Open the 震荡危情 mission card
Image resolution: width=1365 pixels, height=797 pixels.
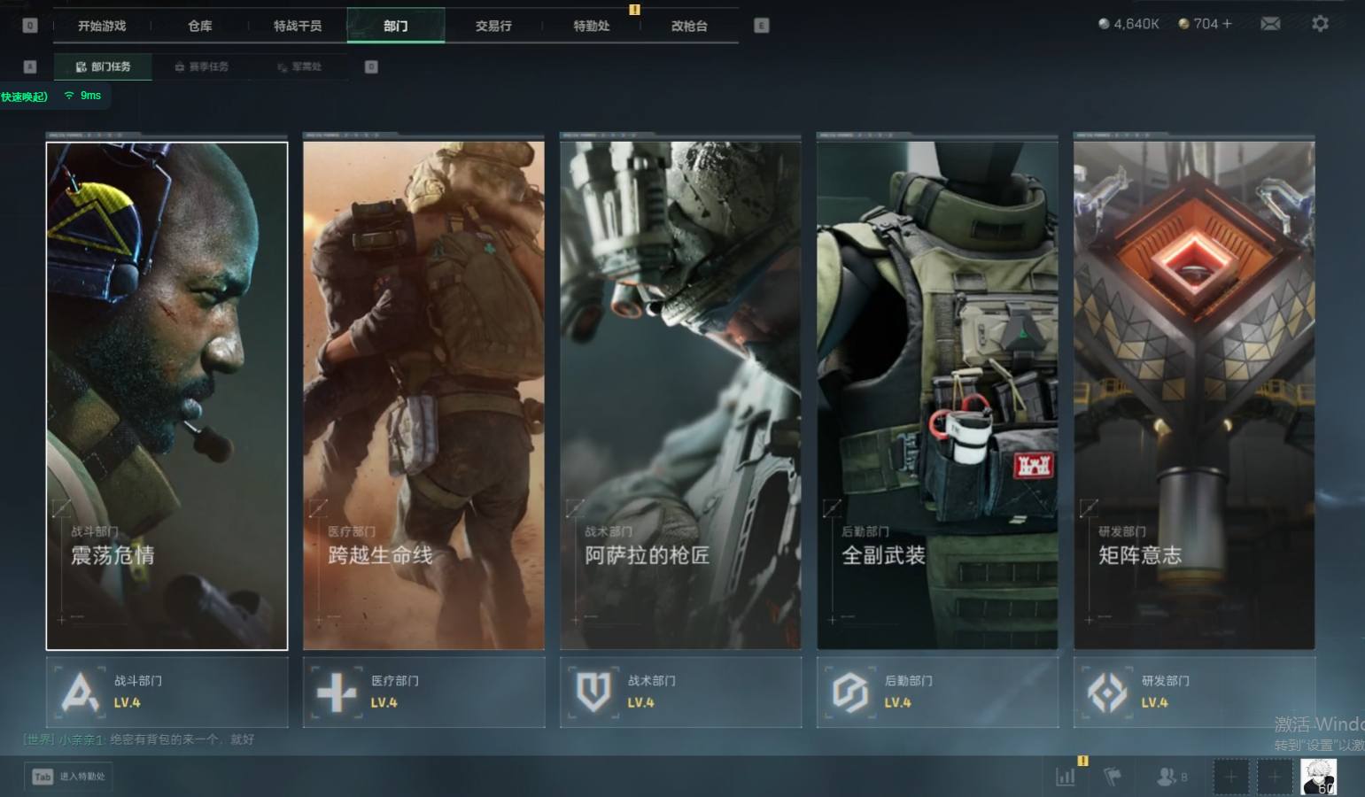(x=167, y=396)
